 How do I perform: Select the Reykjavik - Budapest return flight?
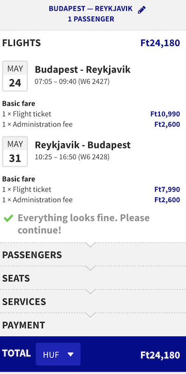coord(82,145)
